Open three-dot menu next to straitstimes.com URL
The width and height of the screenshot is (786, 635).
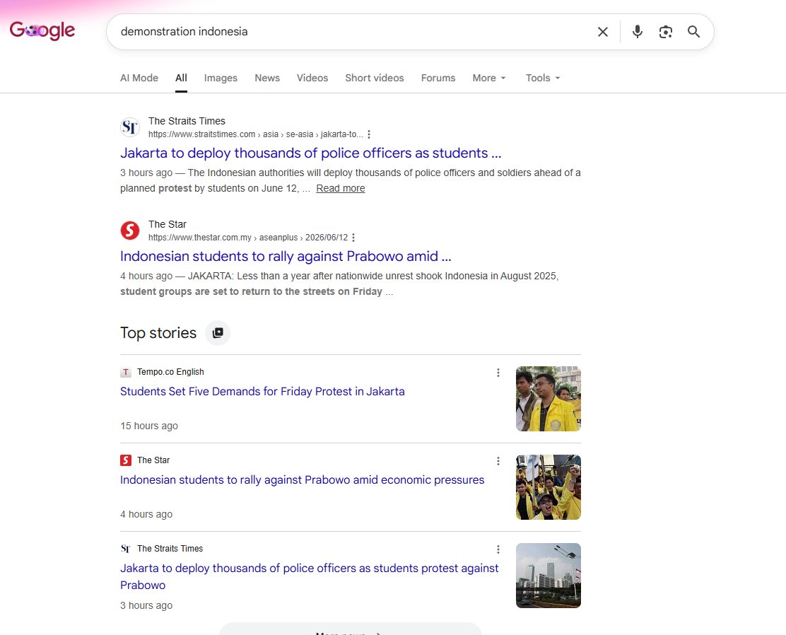(x=369, y=134)
